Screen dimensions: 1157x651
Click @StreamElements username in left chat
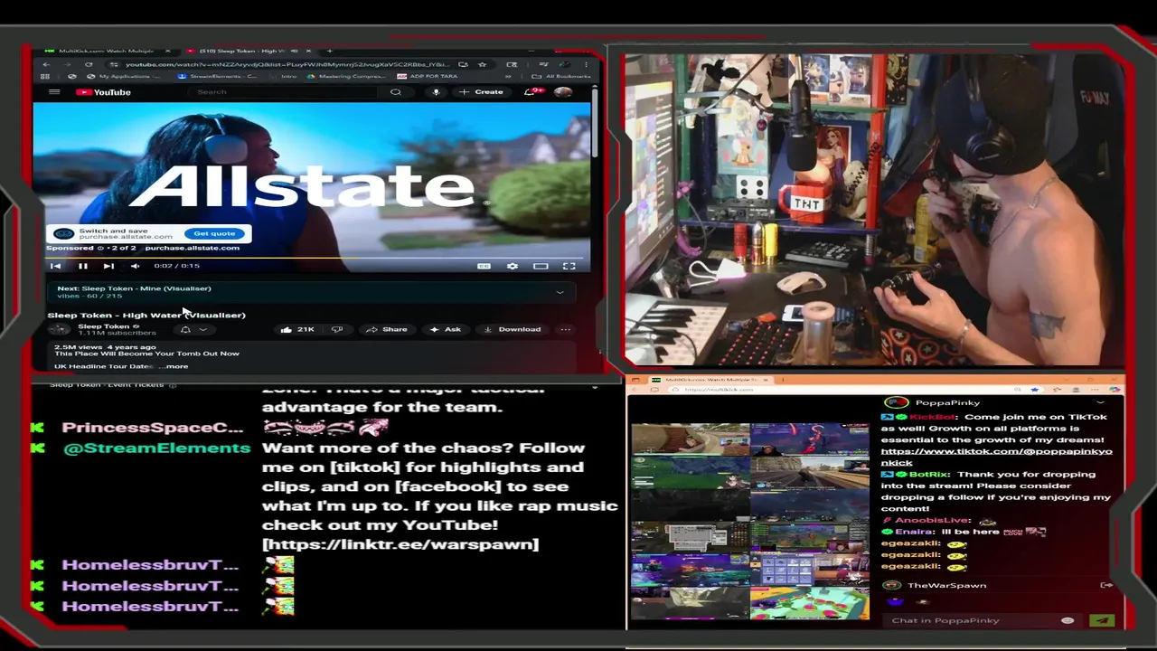[x=156, y=448]
